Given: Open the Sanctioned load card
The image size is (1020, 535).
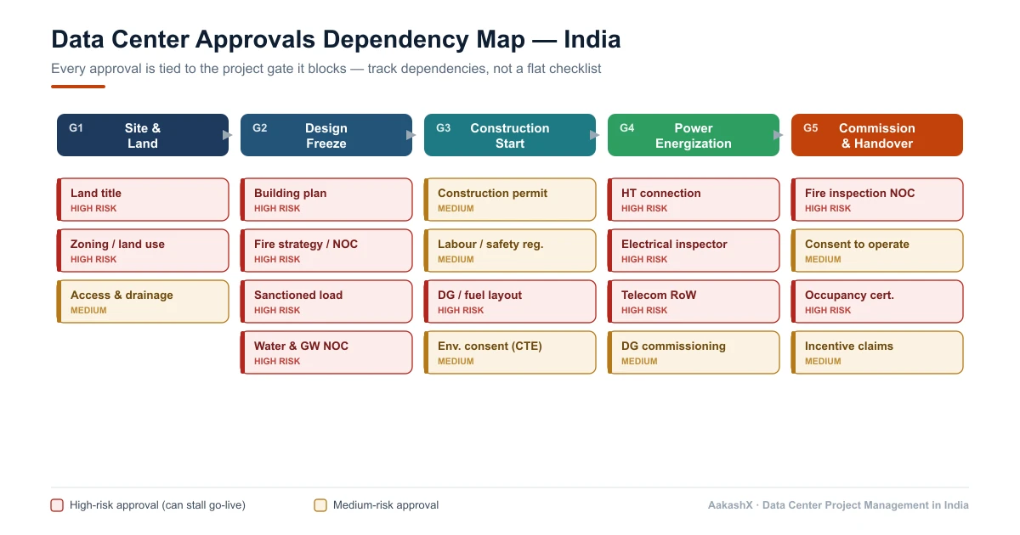Looking at the screenshot, I should pyautogui.click(x=326, y=301).
